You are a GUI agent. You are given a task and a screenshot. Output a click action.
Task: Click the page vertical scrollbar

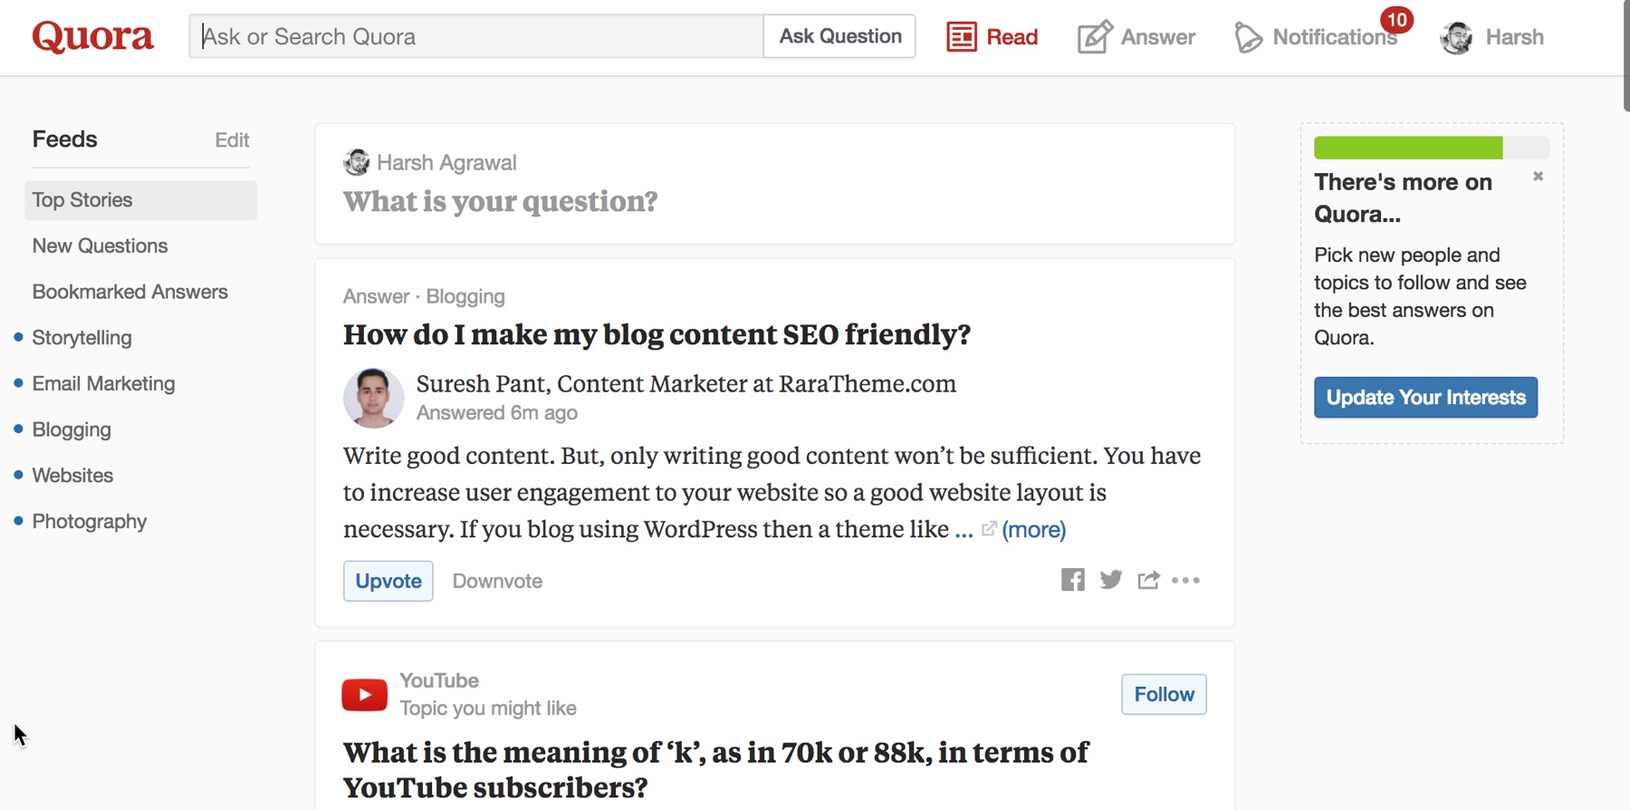1626,54
